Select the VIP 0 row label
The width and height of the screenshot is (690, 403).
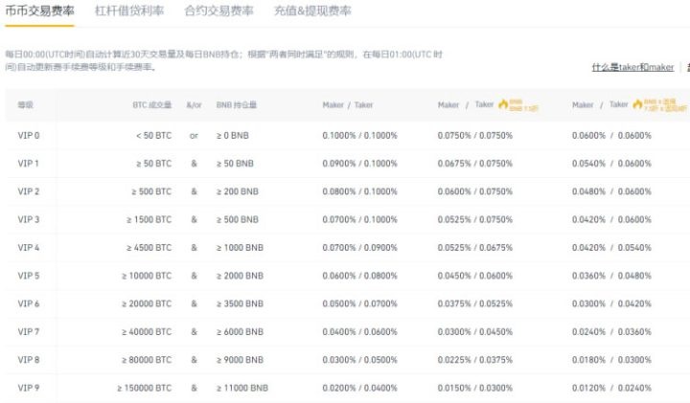click(29, 136)
